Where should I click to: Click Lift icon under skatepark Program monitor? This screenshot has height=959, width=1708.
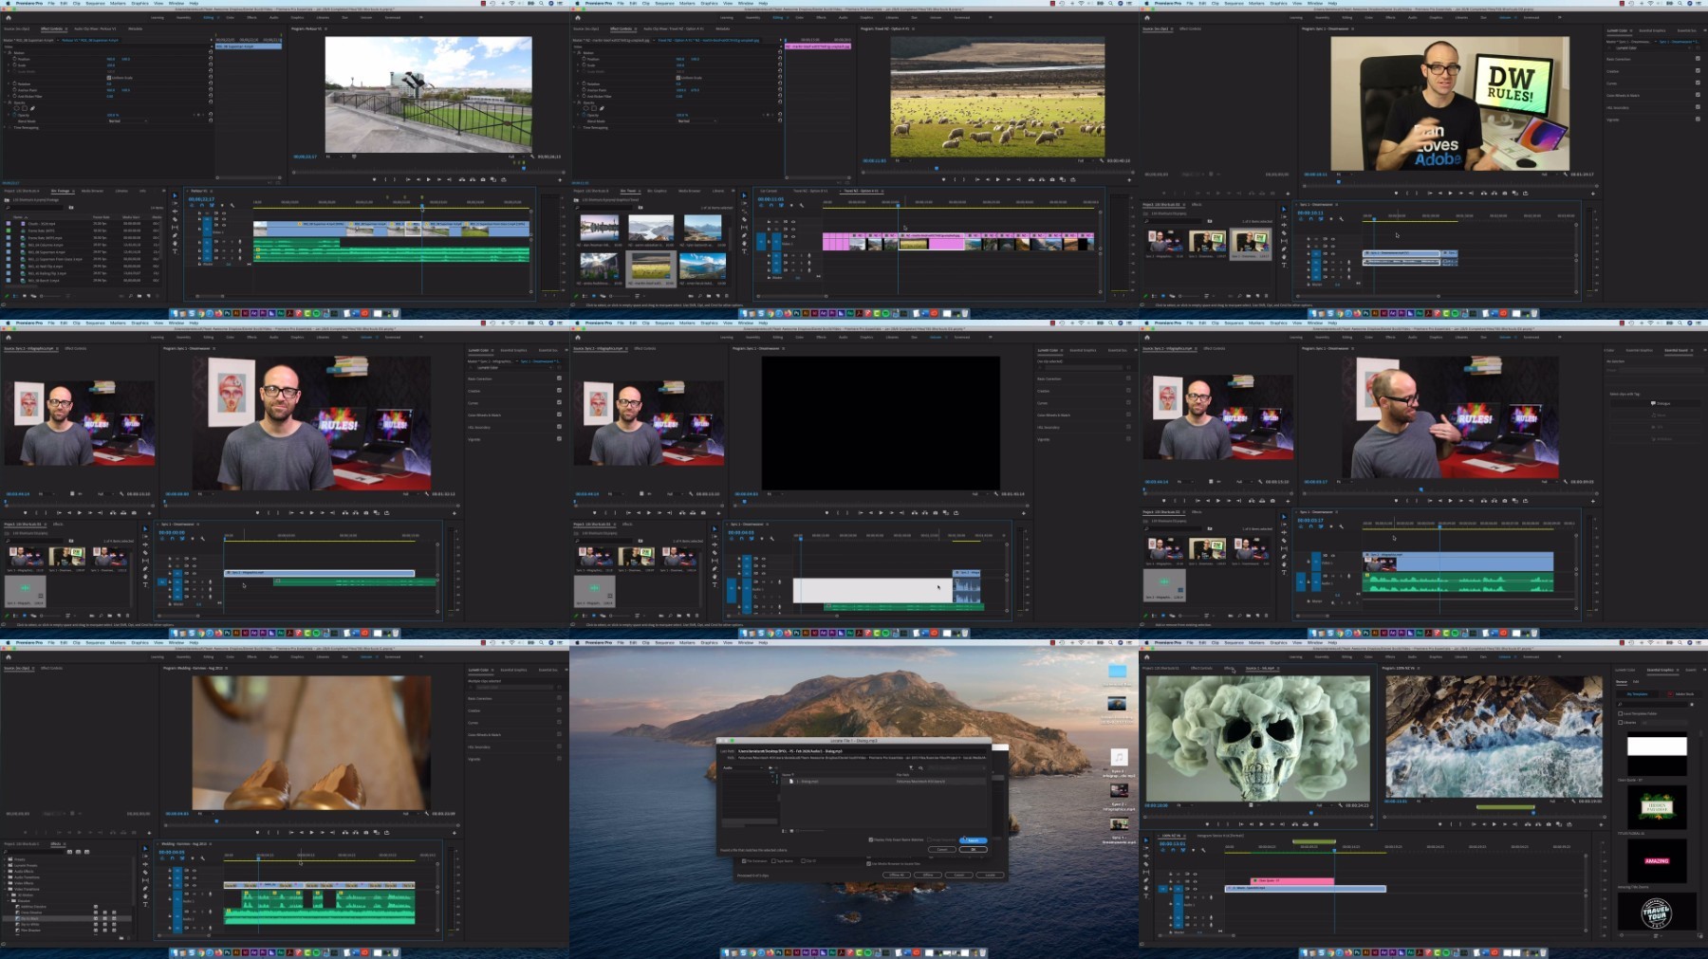462,179
